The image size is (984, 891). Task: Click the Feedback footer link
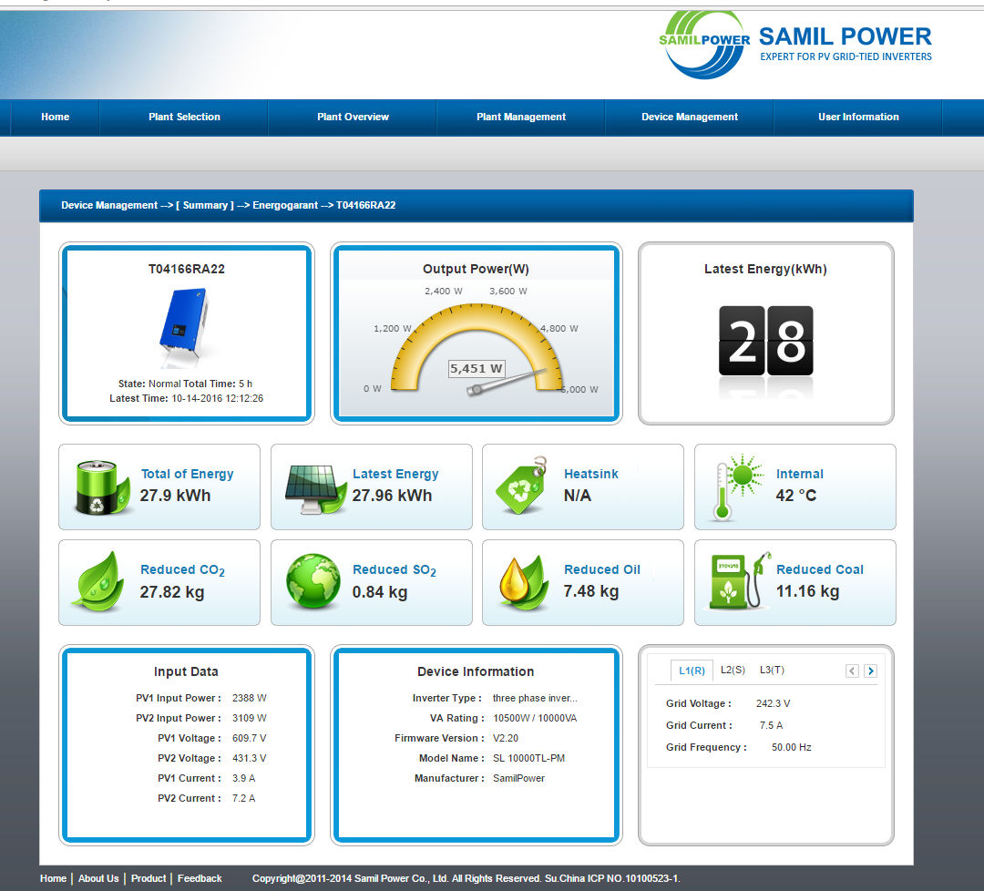pos(200,878)
